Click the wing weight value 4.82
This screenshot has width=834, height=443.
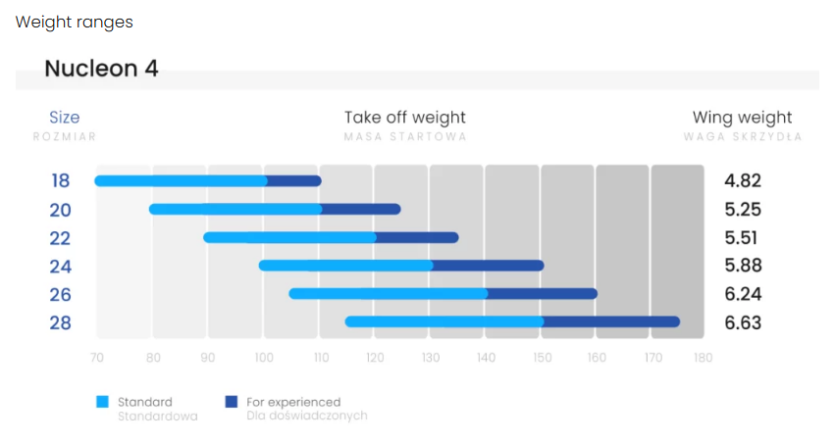click(x=743, y=181)
